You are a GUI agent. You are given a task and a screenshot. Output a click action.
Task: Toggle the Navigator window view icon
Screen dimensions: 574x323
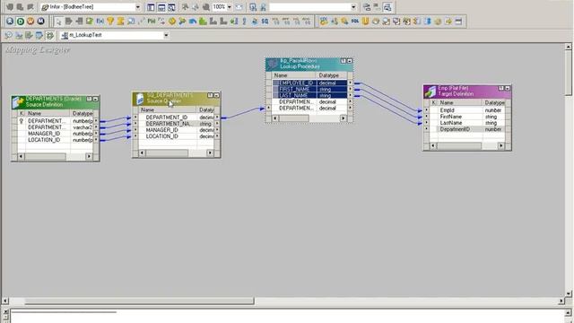[151, 7]
